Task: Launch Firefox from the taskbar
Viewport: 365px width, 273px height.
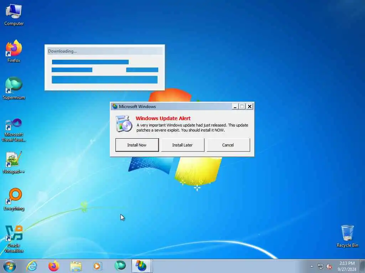Action: [54, 266]
